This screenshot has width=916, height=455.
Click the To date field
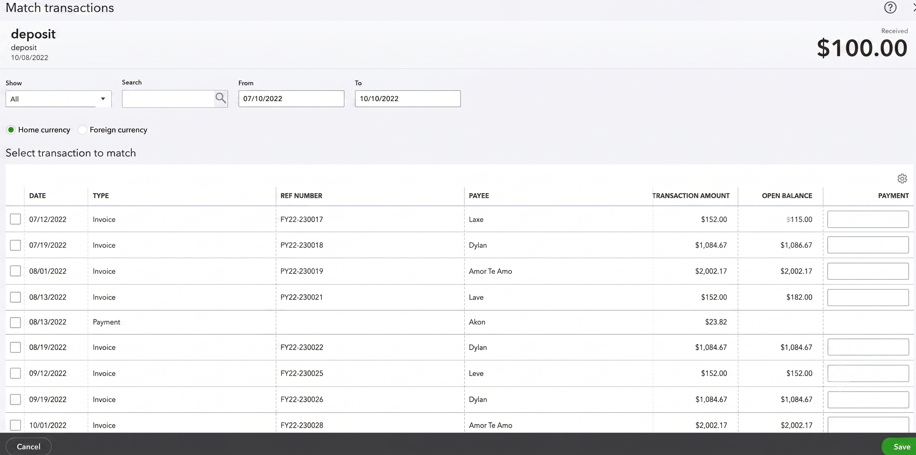click(407, 99)
